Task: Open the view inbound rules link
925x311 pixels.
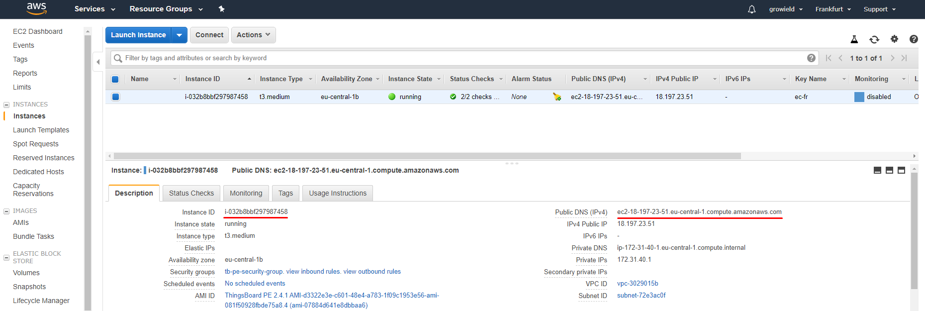Action: [x=313, y=272]
